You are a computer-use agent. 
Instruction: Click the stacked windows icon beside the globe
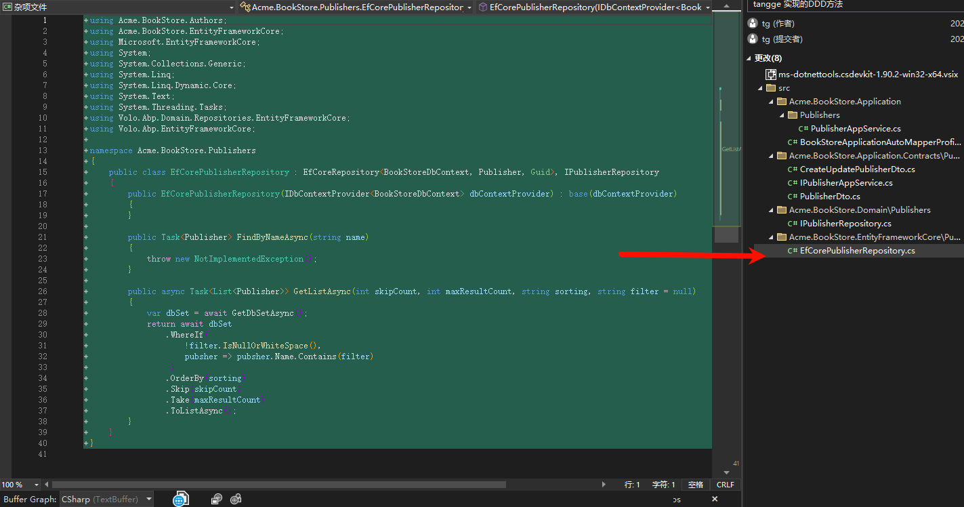pyautogui.click(x=217, y=500)
